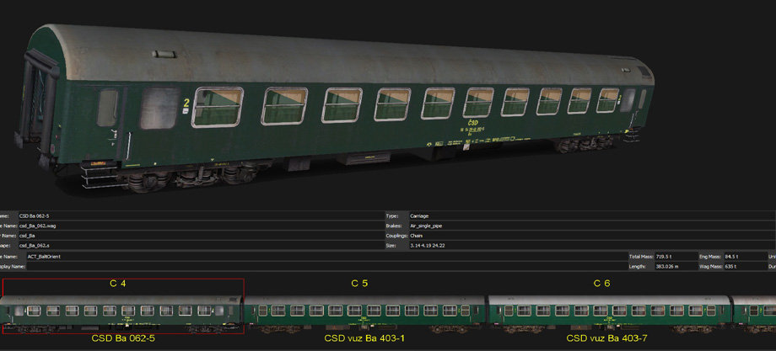
Task: Click the Couplings field showing Chain
Action: (592, 236)
